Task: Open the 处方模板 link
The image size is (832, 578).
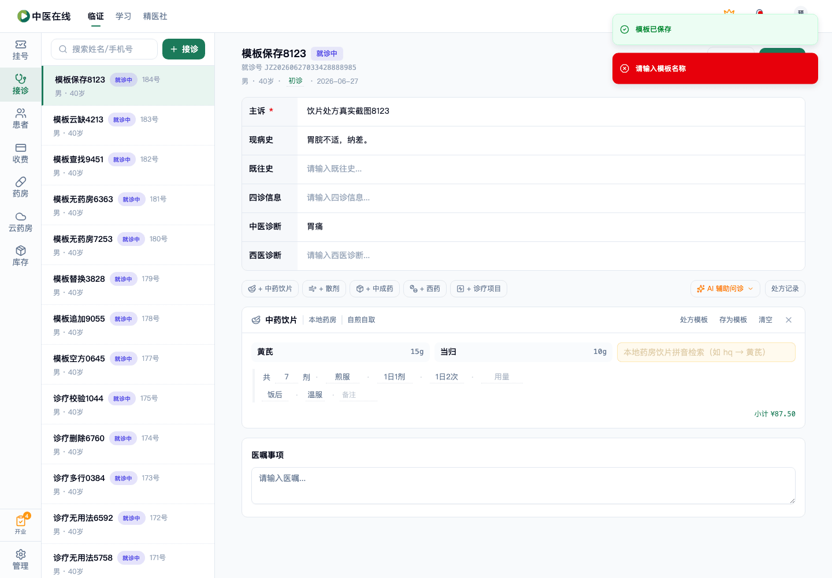Action: (x=693, y=320)
